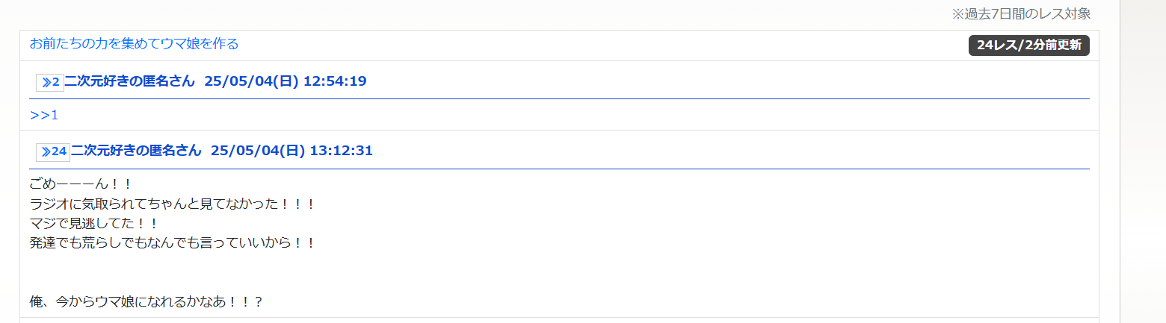Screen dimensions: 1166x323
Task: Click the line starting with 発達でも荒らしでも
Action: tap(173, 242)
